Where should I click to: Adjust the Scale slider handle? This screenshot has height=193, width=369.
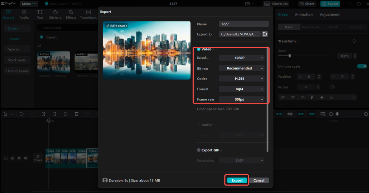coord(290,56)
